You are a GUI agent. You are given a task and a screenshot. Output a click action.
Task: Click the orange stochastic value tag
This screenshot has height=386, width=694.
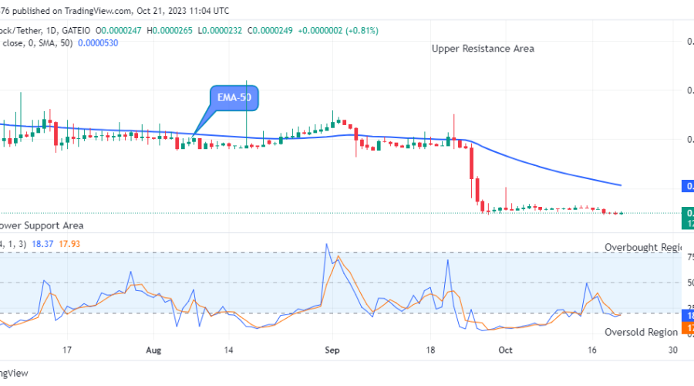(x=688, y=328)
